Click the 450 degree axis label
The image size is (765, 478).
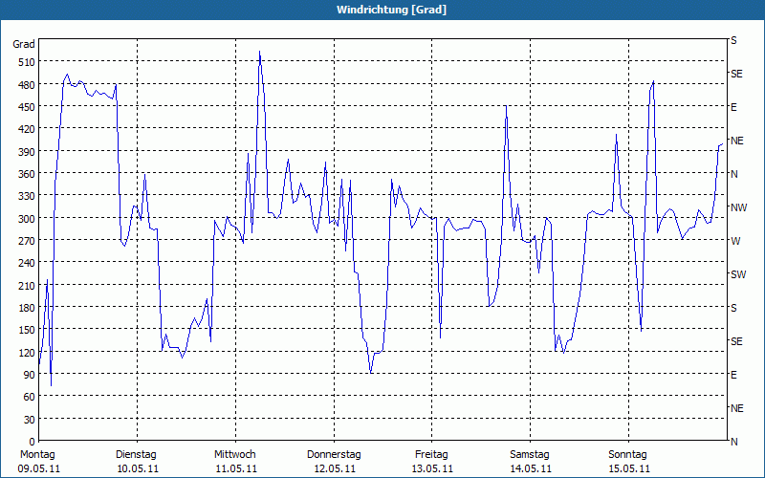(27, 107)
